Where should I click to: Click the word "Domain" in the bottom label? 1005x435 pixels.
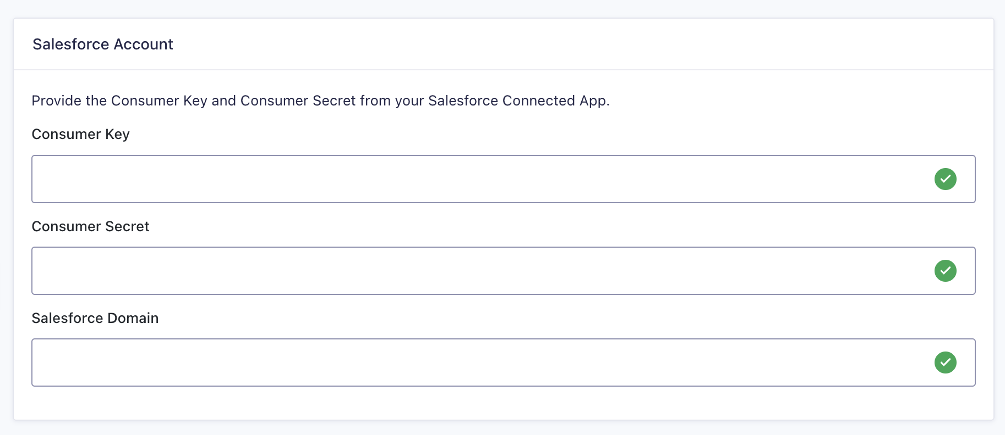133,318
